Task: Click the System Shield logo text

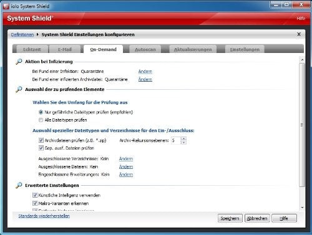Action: 30,18
